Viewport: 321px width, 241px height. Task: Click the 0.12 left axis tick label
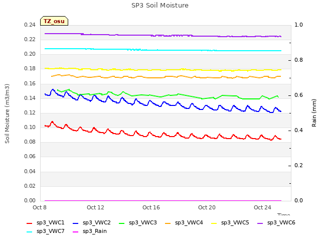pyautogui.click(x=30, y=112)
